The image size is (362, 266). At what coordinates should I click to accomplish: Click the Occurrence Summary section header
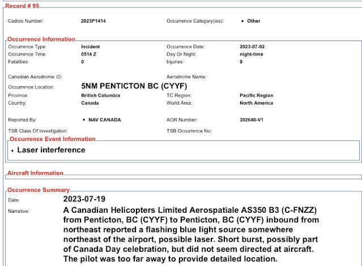click(39, 190)
